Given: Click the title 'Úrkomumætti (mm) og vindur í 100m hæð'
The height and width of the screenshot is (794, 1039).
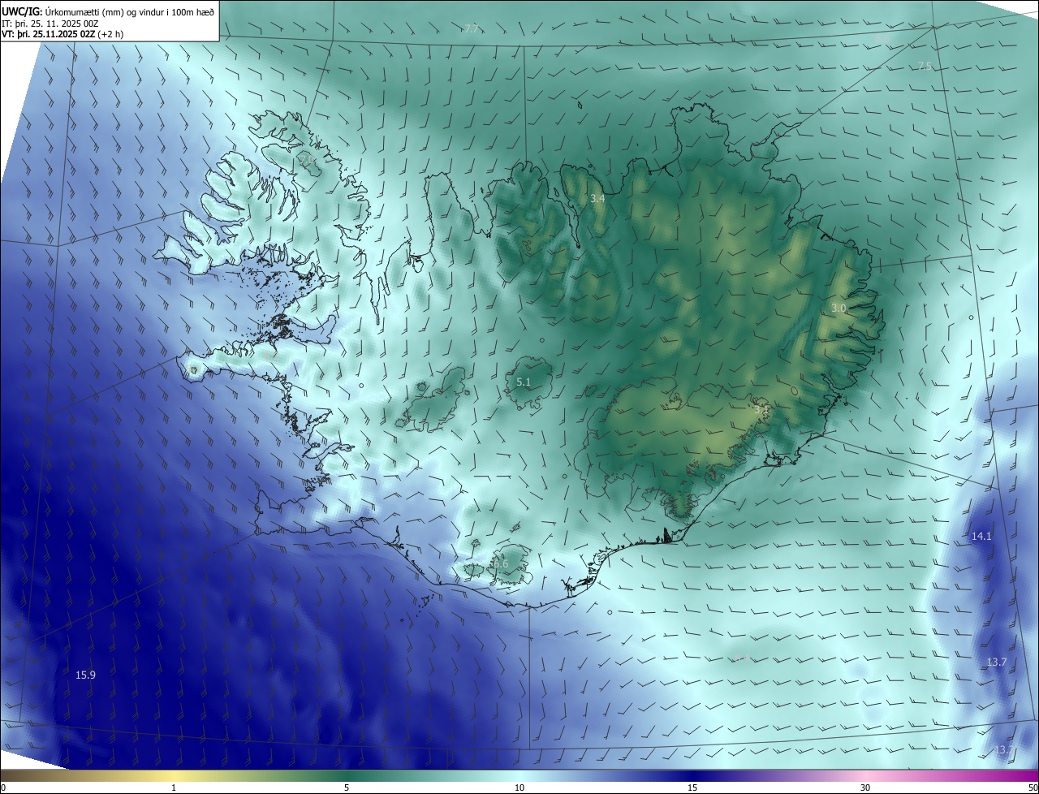Looking at the screenshot, I should (x=129, y=11).
